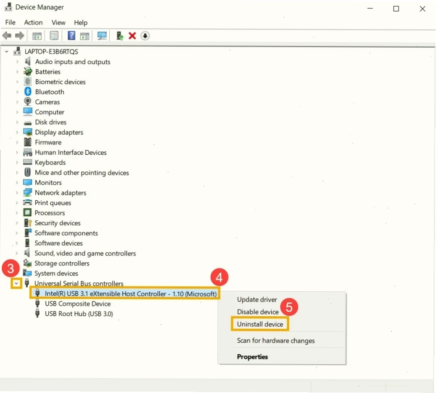Click the Bluetooth category icon
This screenshot has height=393, width=436.
tap(28, 91)
